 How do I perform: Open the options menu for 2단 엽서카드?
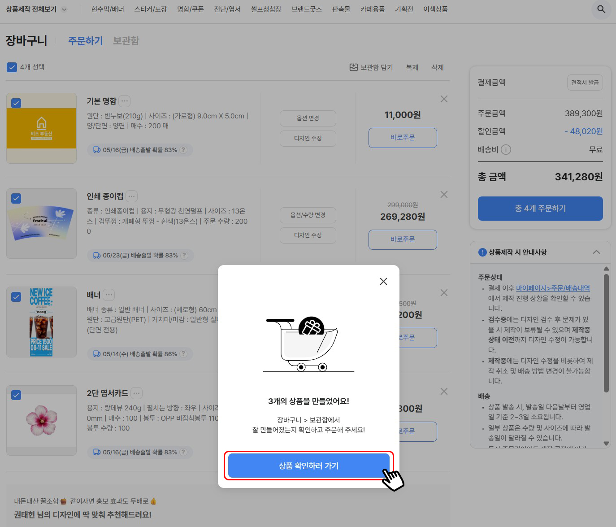coord(136,393)
